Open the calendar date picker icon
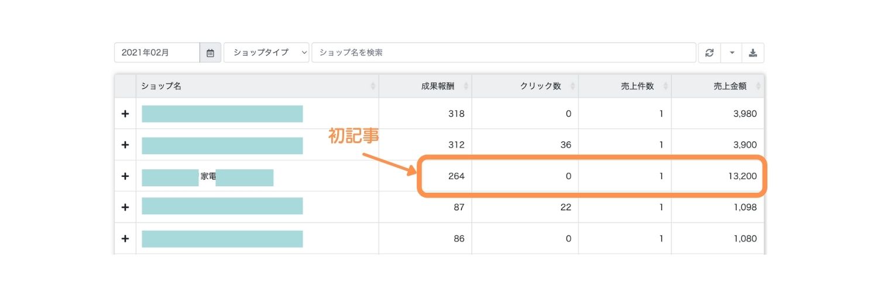 pyautogui.click(x=210, y=53)
